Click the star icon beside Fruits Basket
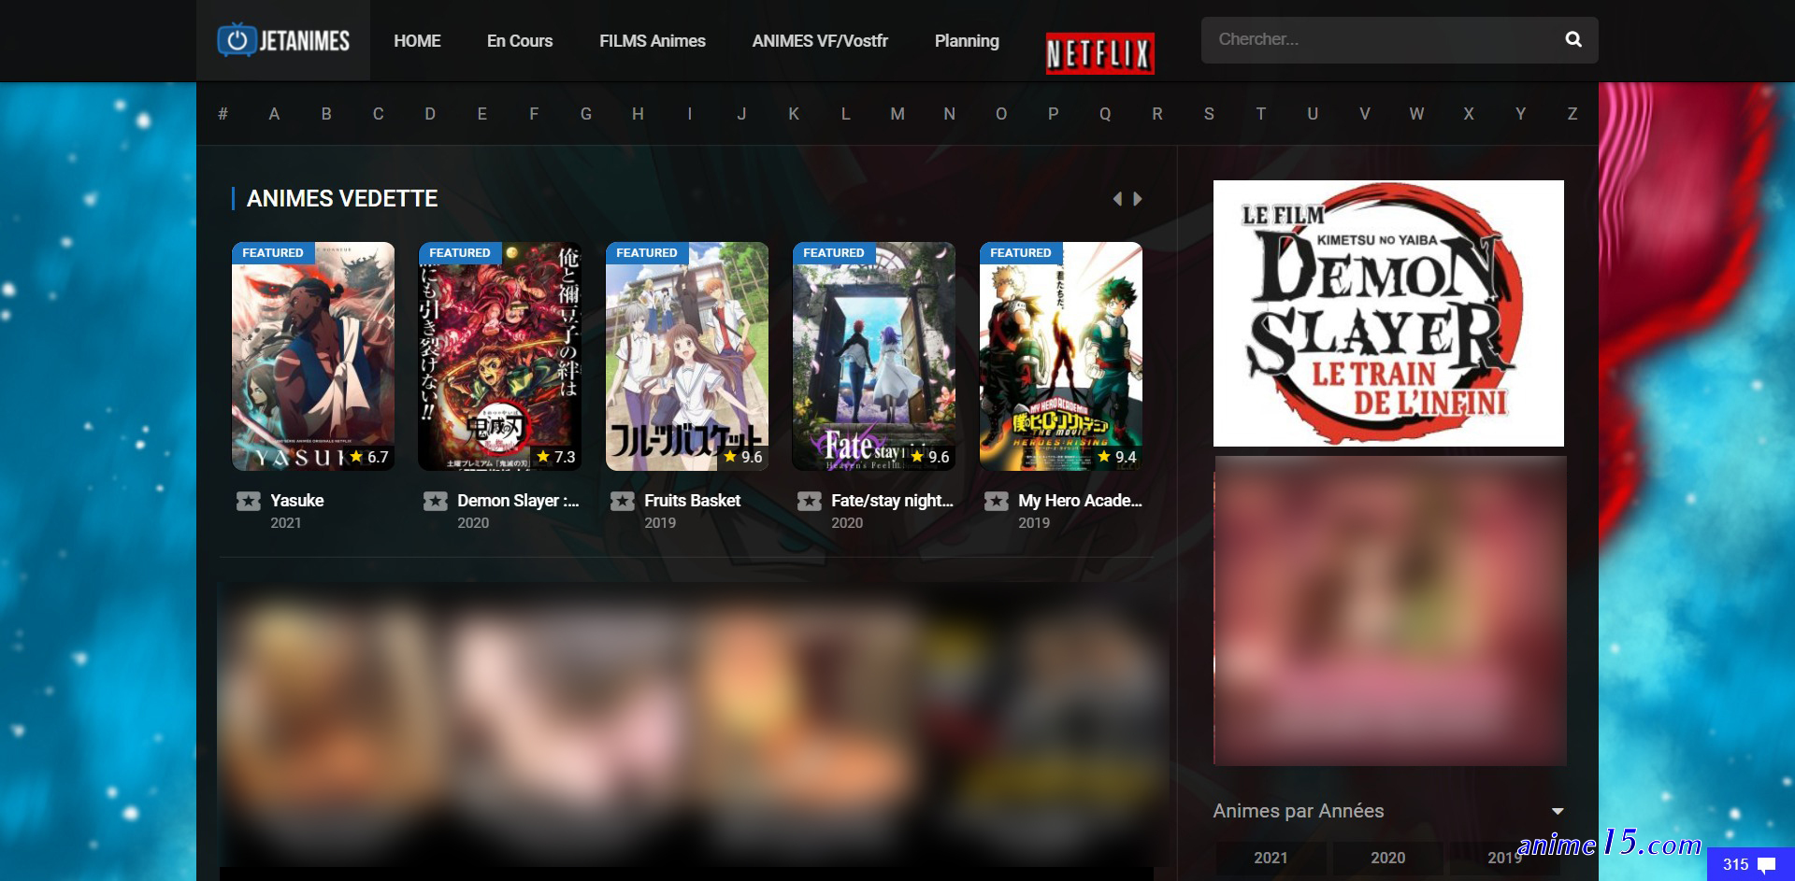The height and width of the screenshot is (881, 1795). pos(623,501)
